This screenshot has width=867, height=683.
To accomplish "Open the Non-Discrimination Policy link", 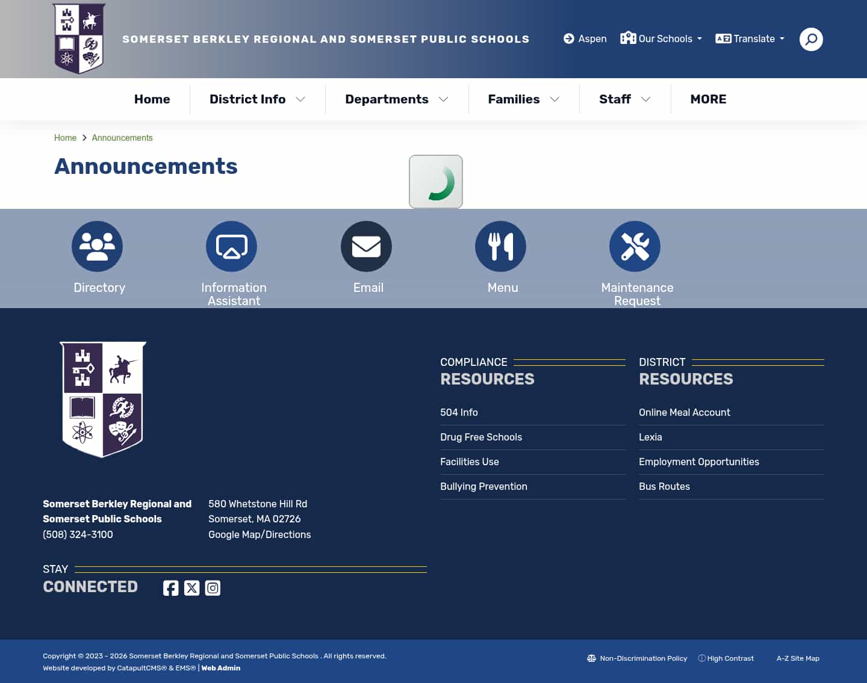I will 637,658.
